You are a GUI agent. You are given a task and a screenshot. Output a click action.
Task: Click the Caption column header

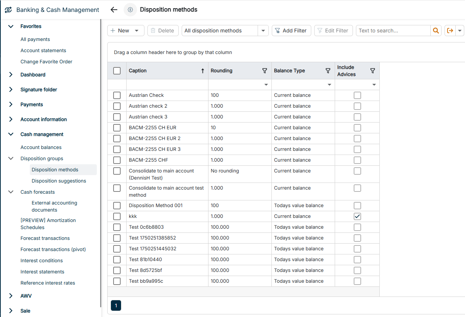167,71
